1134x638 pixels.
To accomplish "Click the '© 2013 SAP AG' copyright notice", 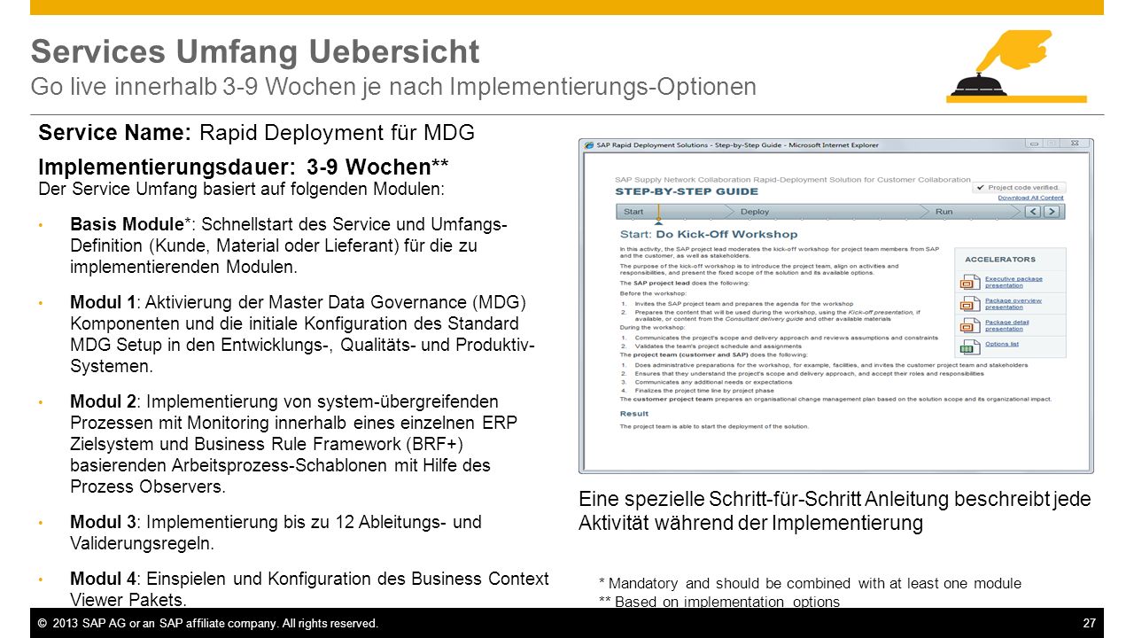I will click(x=208, y=624).
